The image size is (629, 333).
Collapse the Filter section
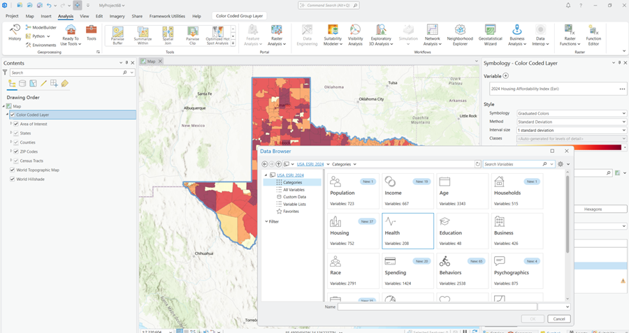point(266,221)
